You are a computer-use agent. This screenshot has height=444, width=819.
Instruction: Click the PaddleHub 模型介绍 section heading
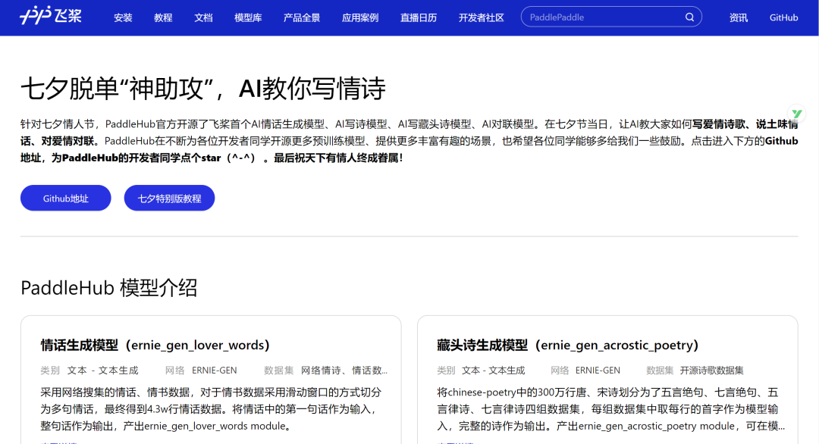[108, 287]
